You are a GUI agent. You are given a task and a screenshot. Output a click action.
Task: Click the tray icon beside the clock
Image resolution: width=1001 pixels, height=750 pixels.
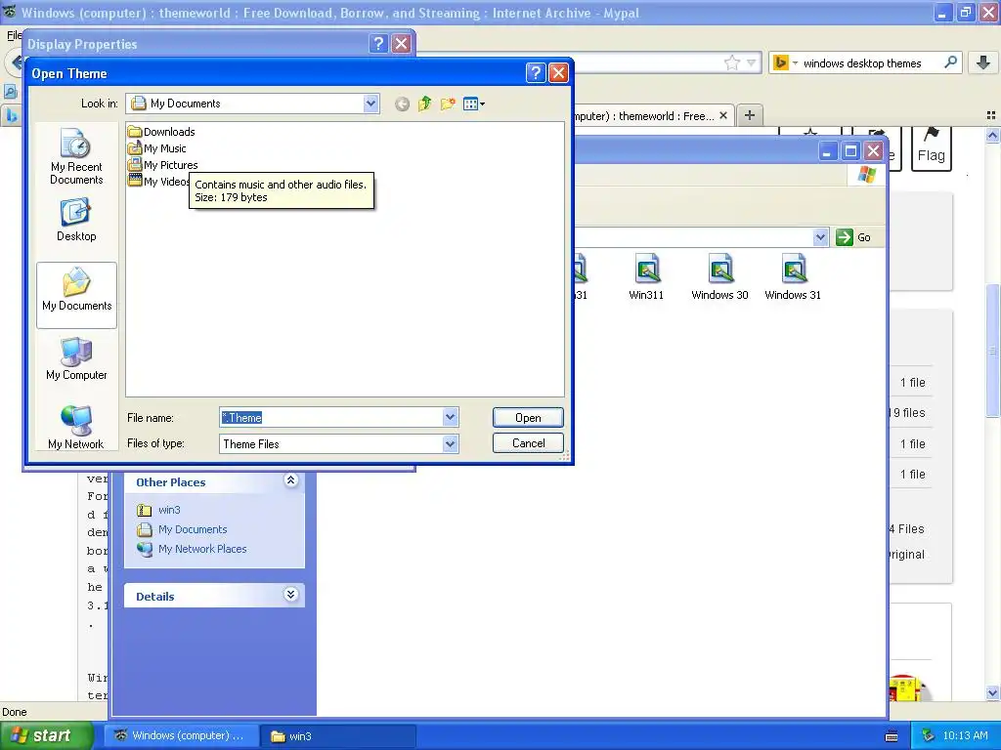point(929,735)
